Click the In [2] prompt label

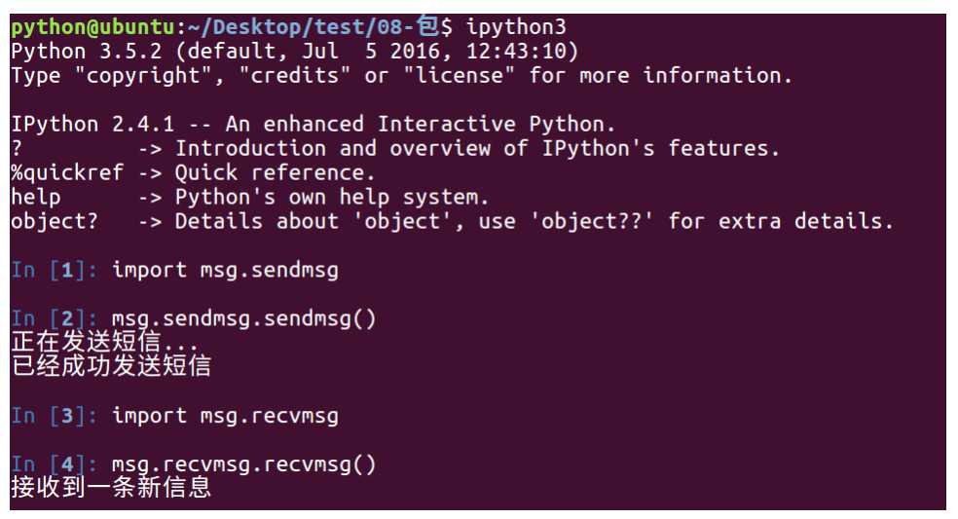(x=55, y=319)
